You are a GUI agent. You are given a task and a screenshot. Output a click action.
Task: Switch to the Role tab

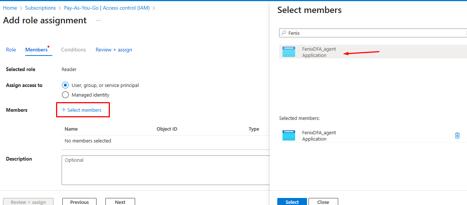tap(11, 50)
